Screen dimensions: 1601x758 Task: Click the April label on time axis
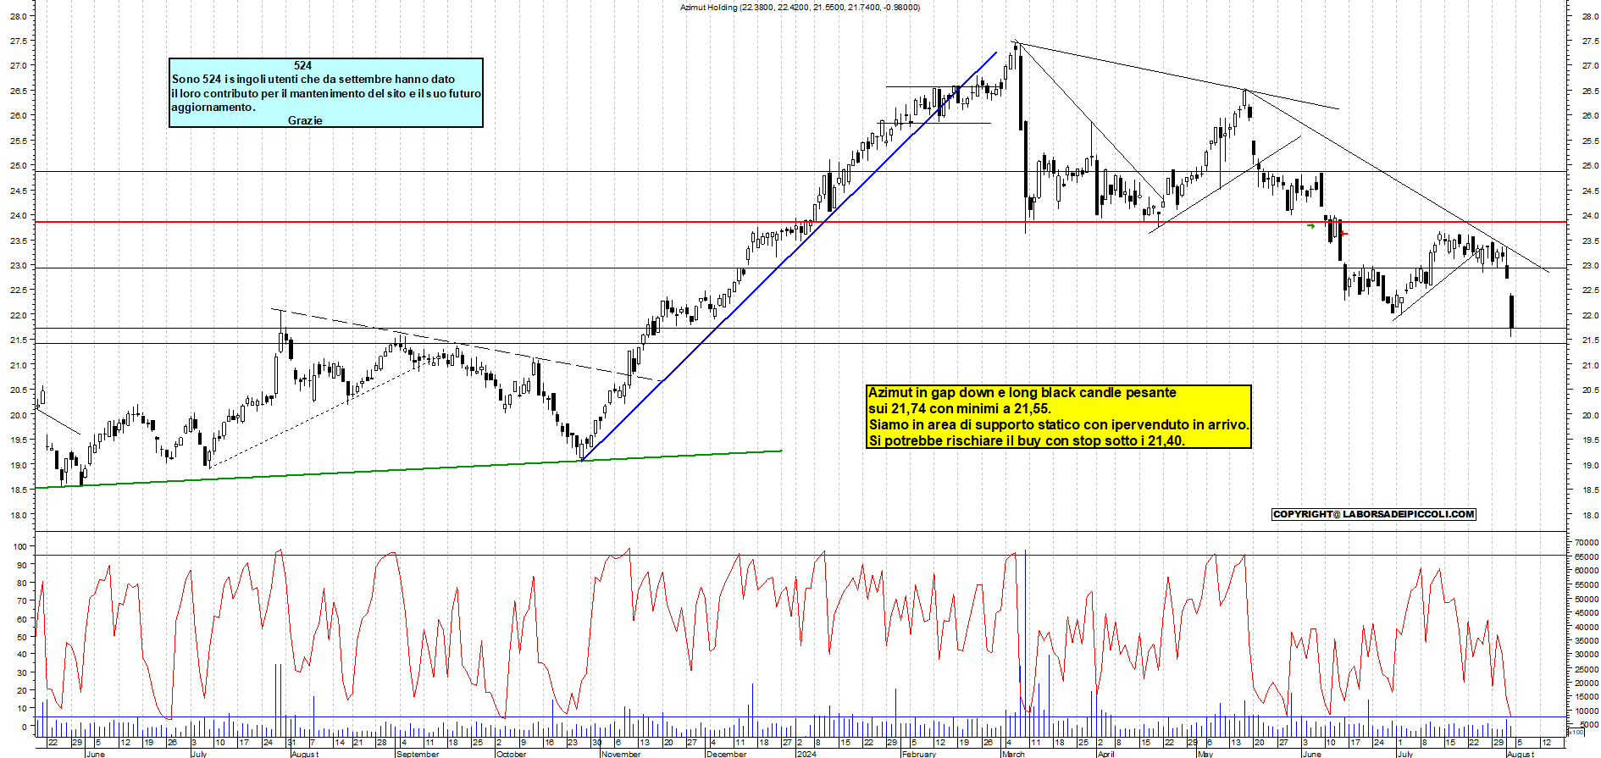[x=1106, y=754]
